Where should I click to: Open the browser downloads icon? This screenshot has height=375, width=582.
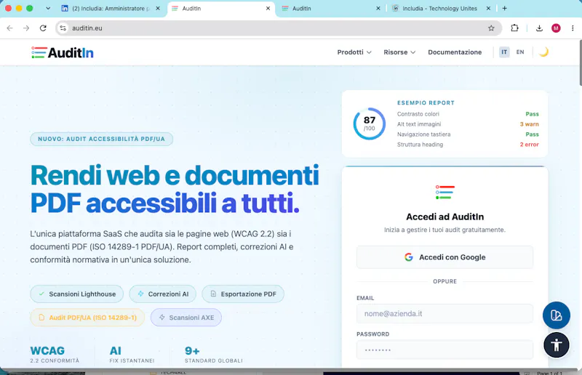pyautogui.click(x=539, y=28)
